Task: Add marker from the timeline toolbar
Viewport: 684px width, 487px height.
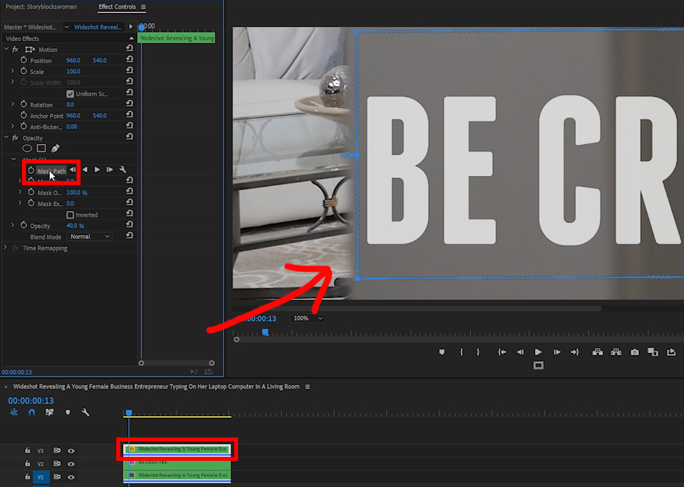Action: point(67,412)
